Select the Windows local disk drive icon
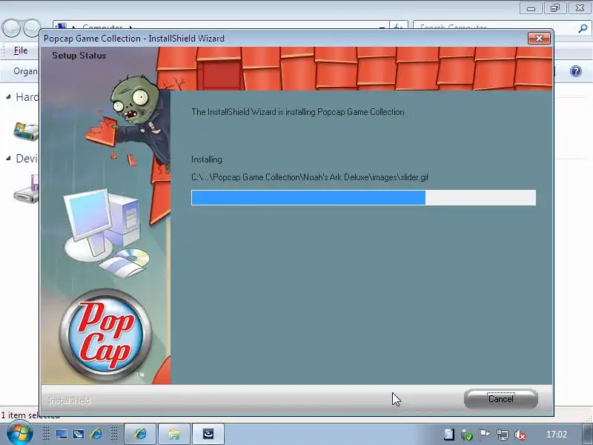Viewport: 593px width, 445px height. click(26, 132)
